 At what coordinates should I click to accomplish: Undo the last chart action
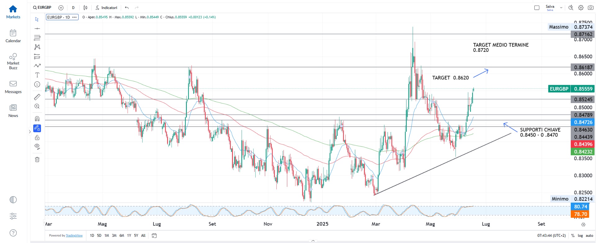coord(127,8)
